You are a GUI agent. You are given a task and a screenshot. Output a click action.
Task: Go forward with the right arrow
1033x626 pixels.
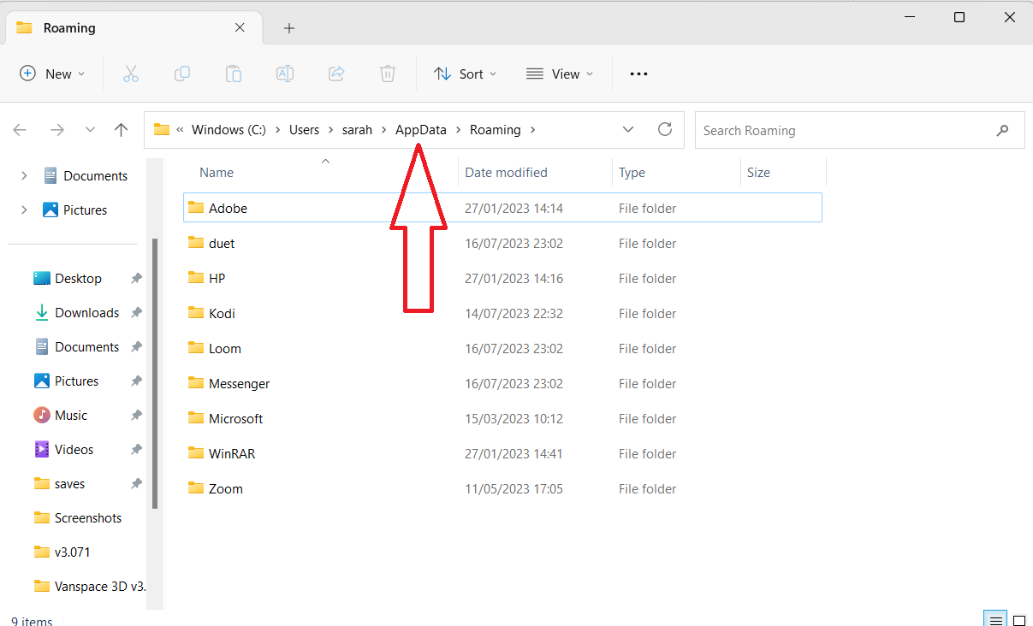(x=57, y=130)
